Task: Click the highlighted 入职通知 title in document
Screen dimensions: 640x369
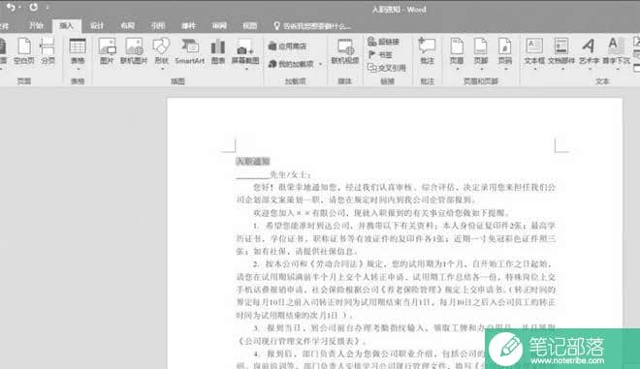Action: click(253, 162)
